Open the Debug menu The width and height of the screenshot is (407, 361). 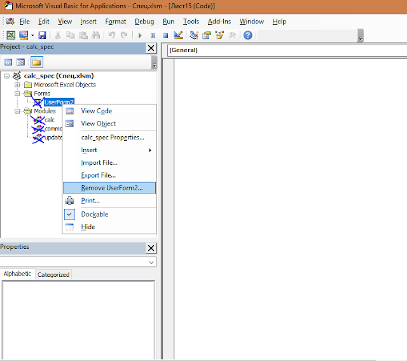pyautogui.click(x=144, y=21)
